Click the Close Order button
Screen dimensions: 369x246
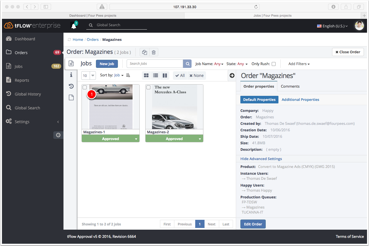tap(348, 52)
